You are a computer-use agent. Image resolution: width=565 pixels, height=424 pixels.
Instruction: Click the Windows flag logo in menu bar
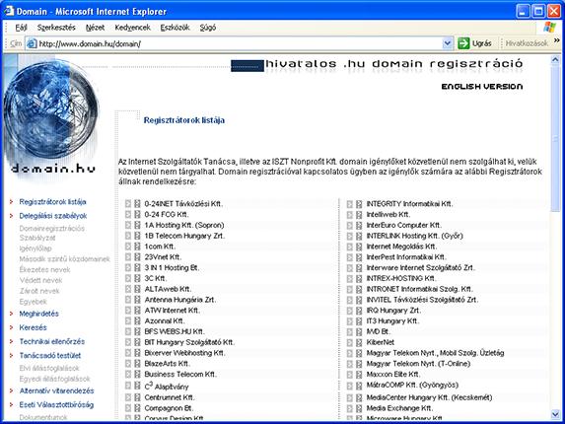pos(549,28)
